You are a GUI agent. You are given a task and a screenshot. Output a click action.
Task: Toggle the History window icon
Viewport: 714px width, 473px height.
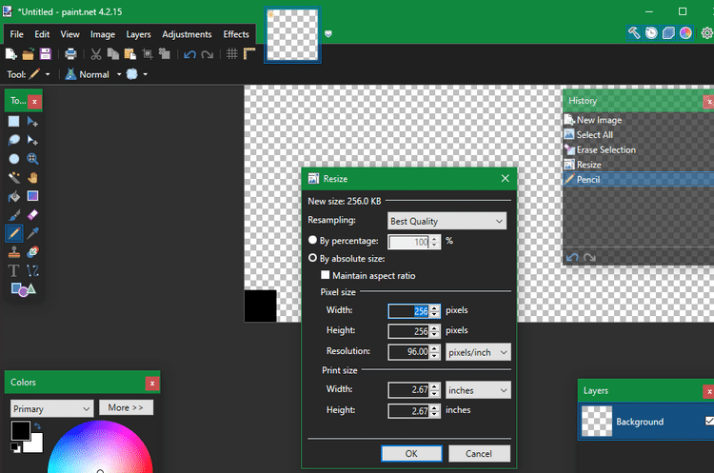[651, 32]
